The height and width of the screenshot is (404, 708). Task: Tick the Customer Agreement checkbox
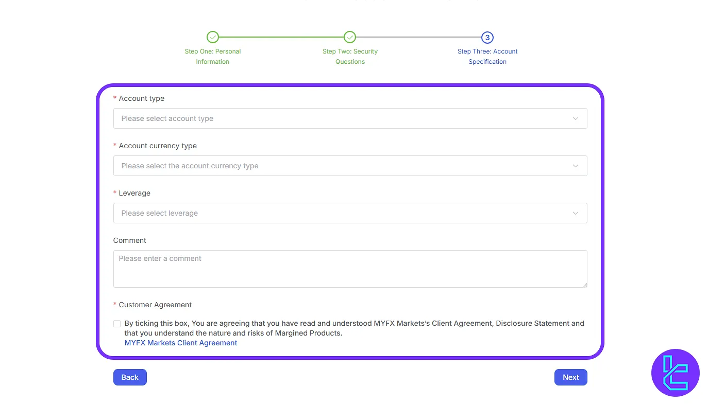[117, 324]
